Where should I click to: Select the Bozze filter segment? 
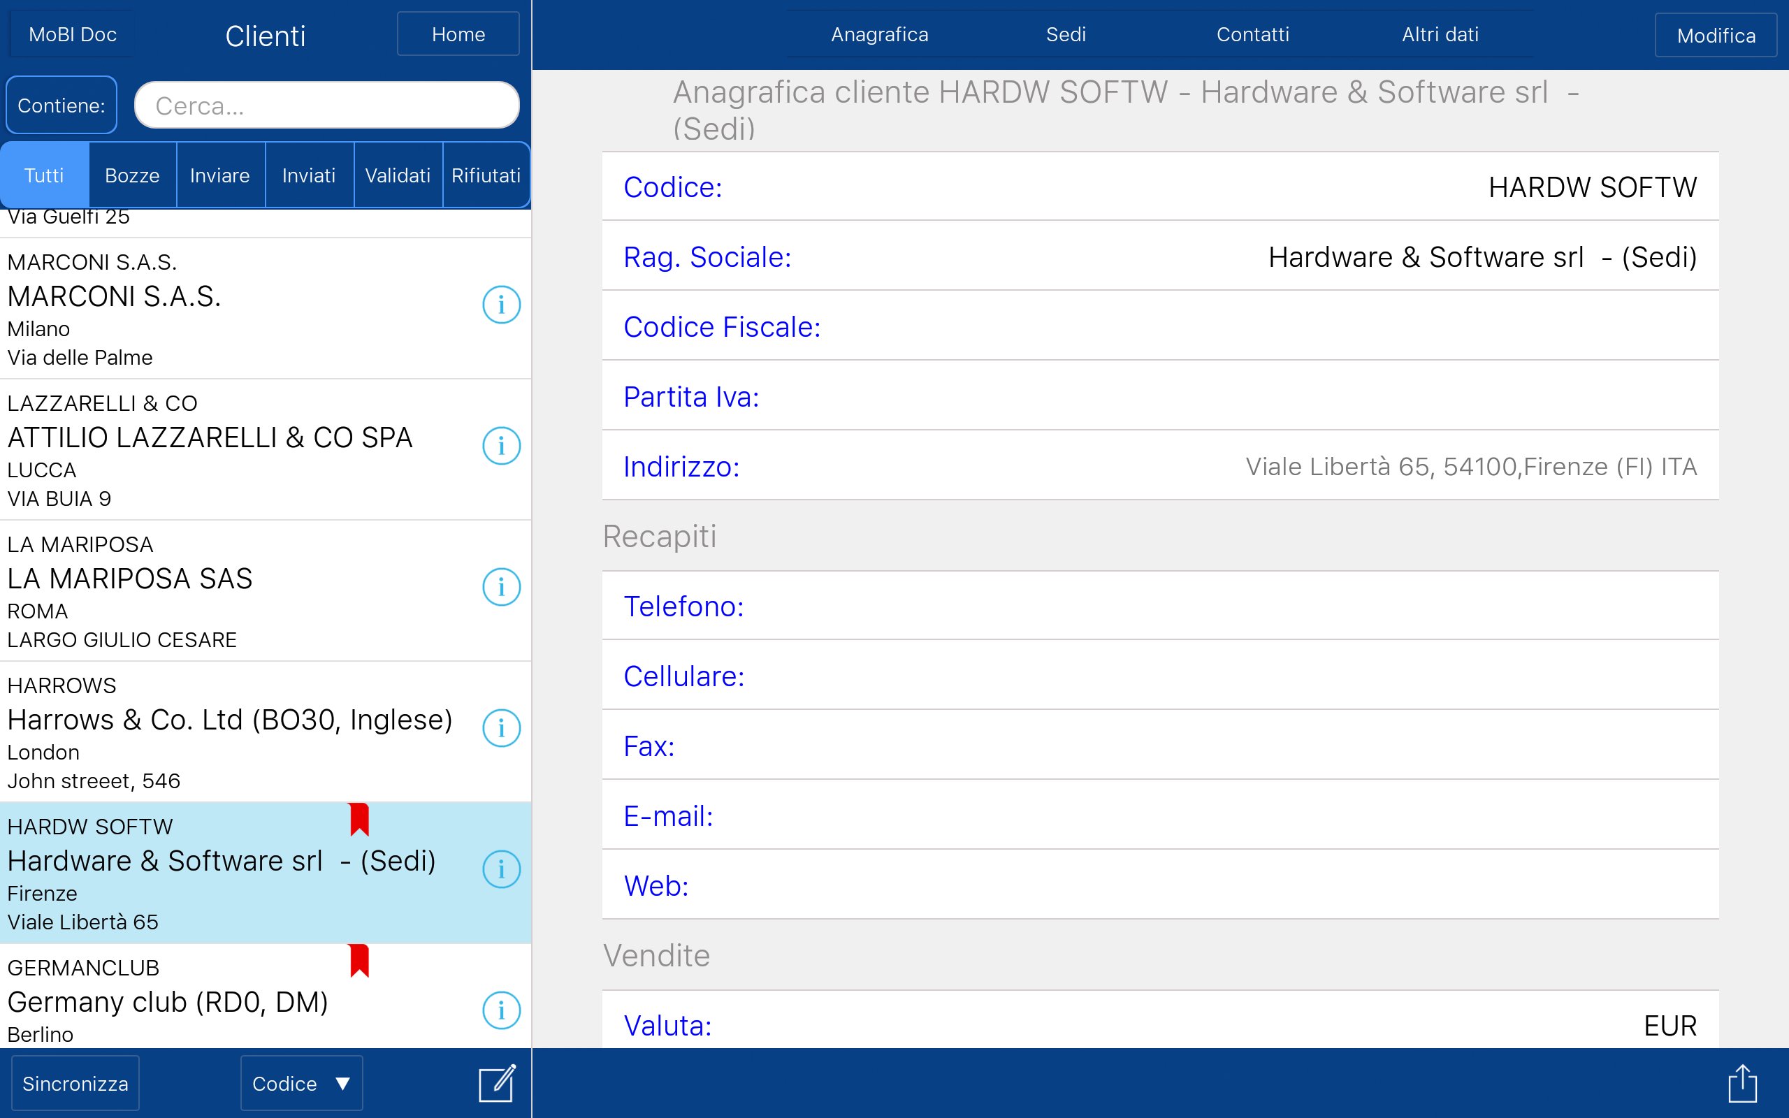[132, 175]
